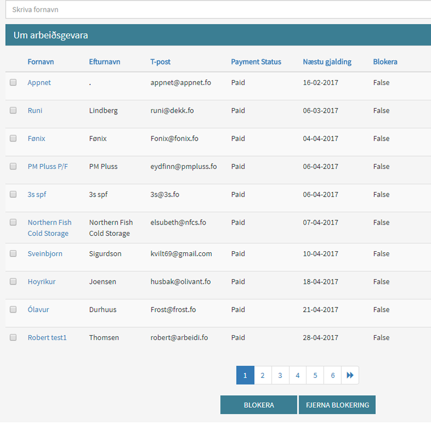Go to page 6

(x=332, y=375)
